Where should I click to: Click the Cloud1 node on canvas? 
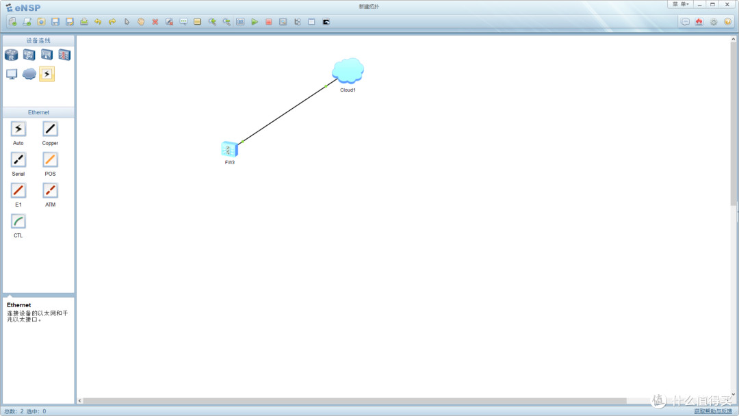348,70
